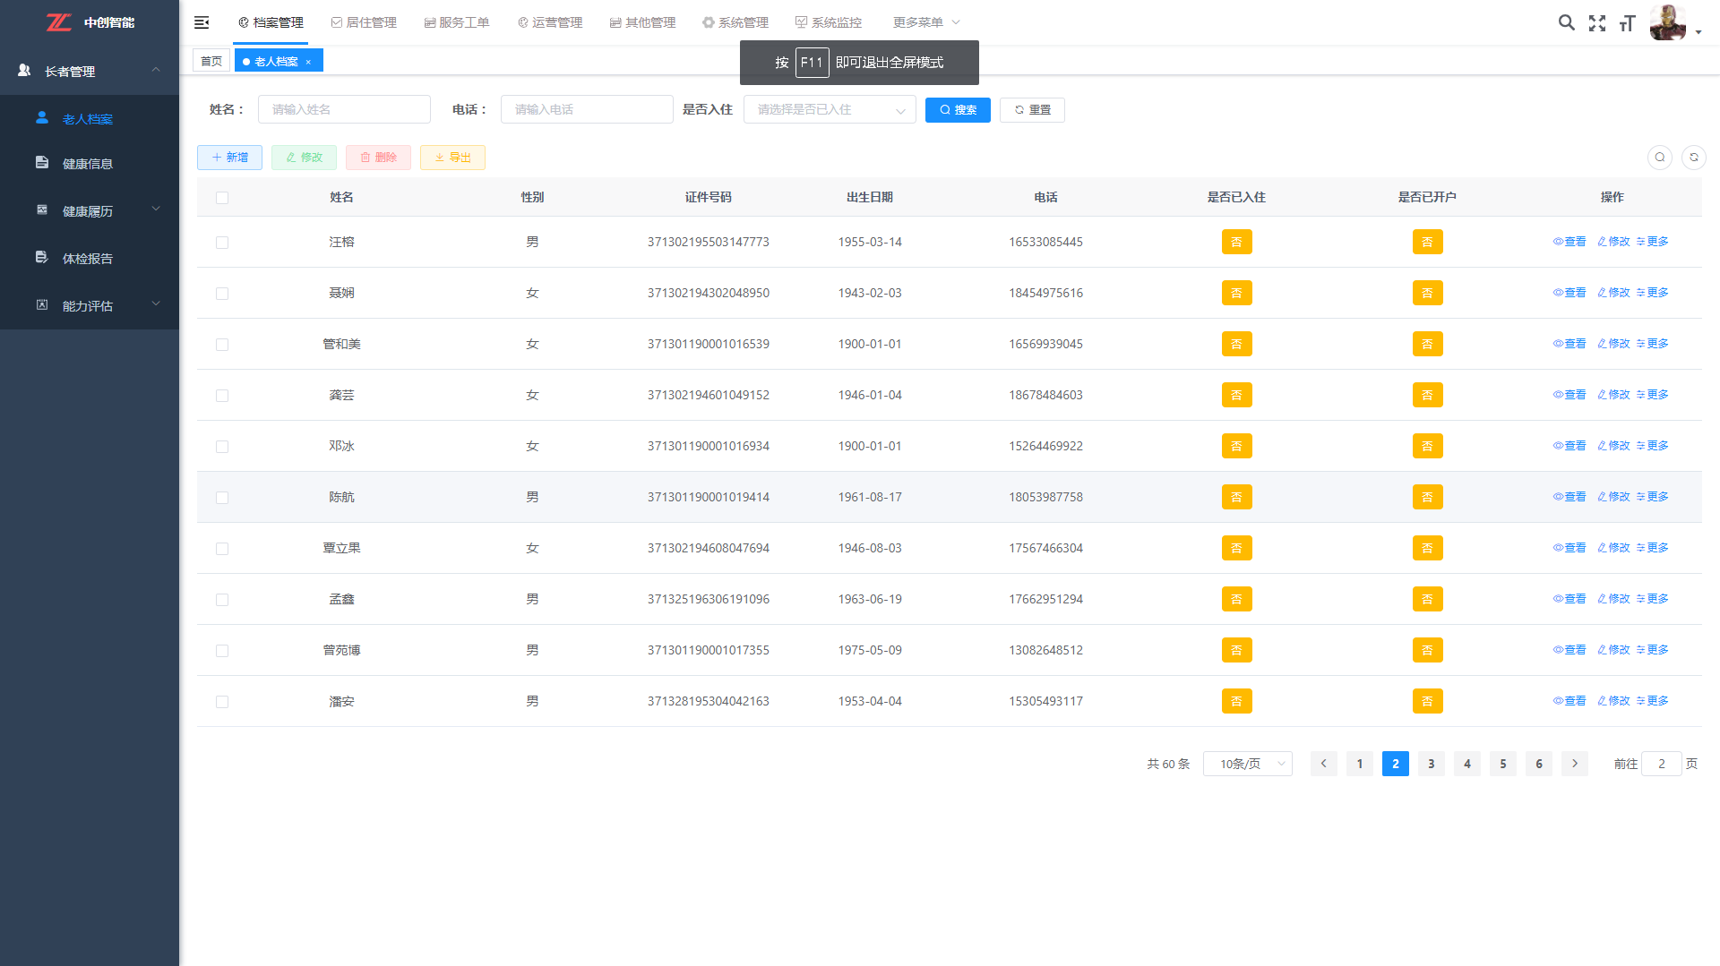Close the 老人档案 tab
Screen dimensions: 1720x966
coord(308,62)
